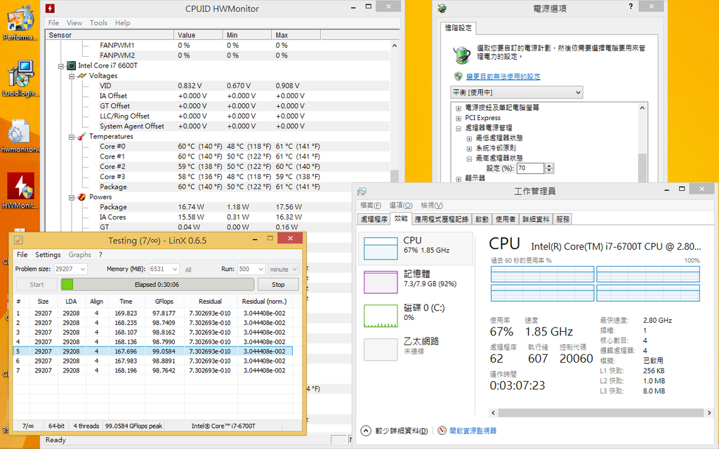The width and height of the screenshot is (719, 449).
Task: Select the Voltages node icon in HWMonitor
Action: pos(82,76)
